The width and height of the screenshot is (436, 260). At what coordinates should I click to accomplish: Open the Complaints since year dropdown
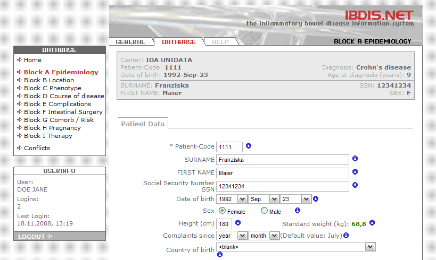[x=232, y=236]
